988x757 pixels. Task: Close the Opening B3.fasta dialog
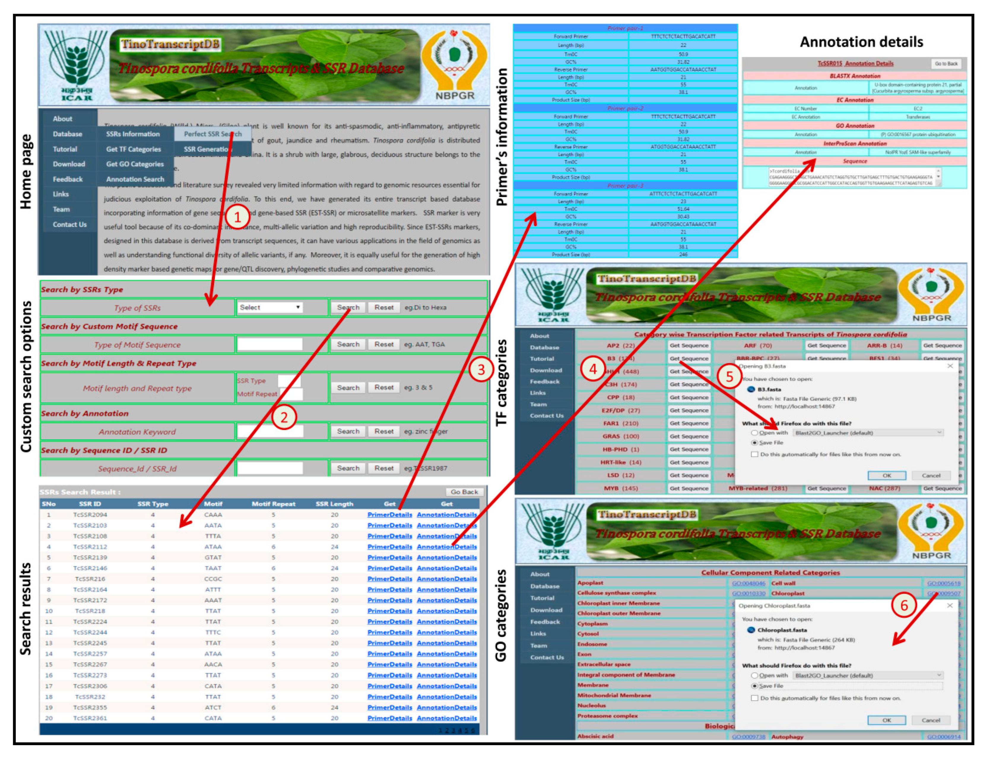pos(950,366)
